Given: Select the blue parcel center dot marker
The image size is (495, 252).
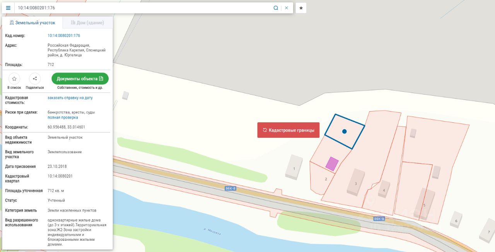Looking at the screenshot, I should pos(344,132).
